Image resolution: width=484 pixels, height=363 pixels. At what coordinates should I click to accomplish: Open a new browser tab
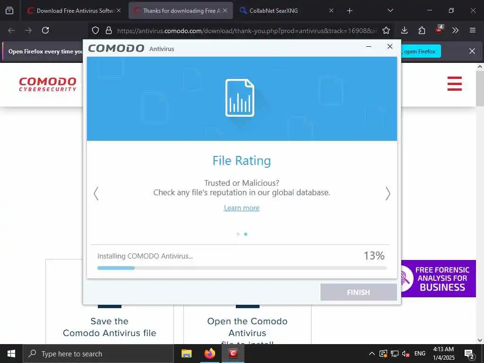pyautogui.click(x=349, y=11)
